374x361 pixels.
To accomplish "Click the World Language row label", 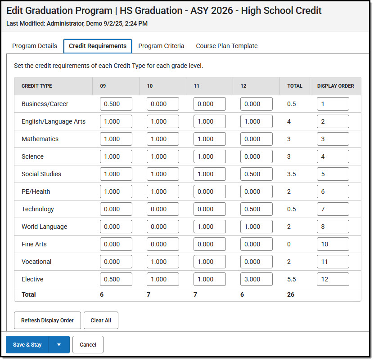I will point(45,227).
